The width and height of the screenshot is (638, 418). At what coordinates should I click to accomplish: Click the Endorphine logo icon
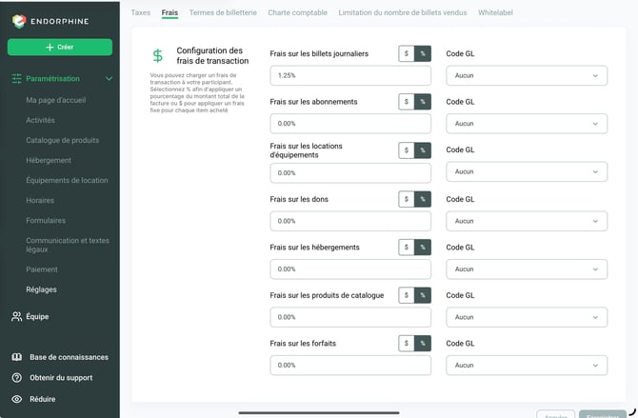(19, 21)
